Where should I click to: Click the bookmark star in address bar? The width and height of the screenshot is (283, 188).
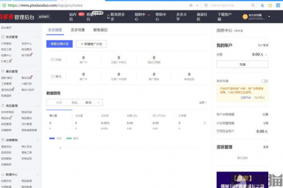(191, 6)
